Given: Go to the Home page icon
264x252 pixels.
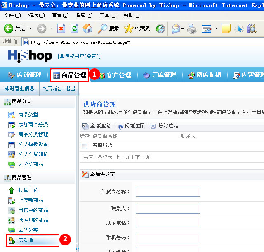Looking at the screenshot, I should (x=87, y=28).
